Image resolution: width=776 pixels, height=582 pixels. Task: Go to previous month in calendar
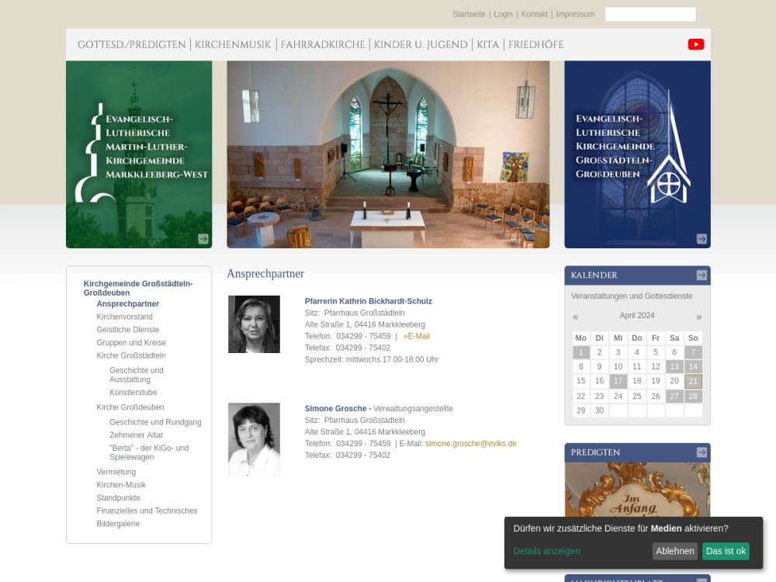(x=576, y=317)
